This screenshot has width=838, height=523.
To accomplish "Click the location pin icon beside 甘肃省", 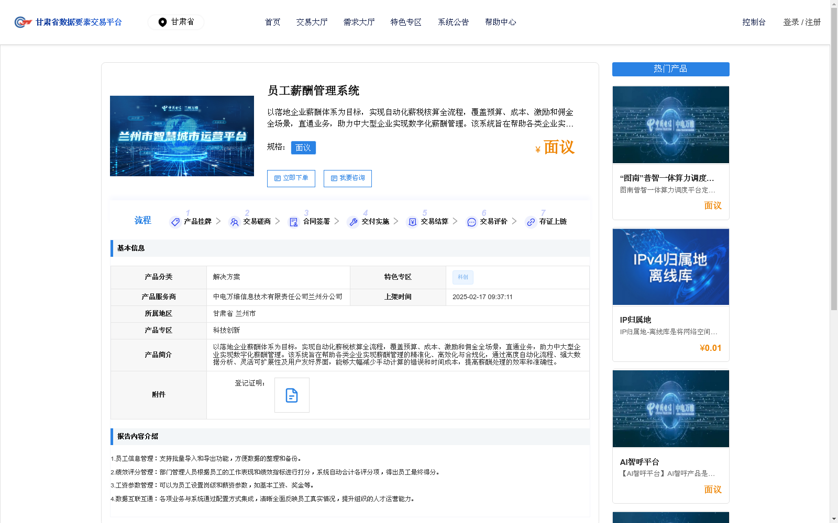I will pos(162,22).
